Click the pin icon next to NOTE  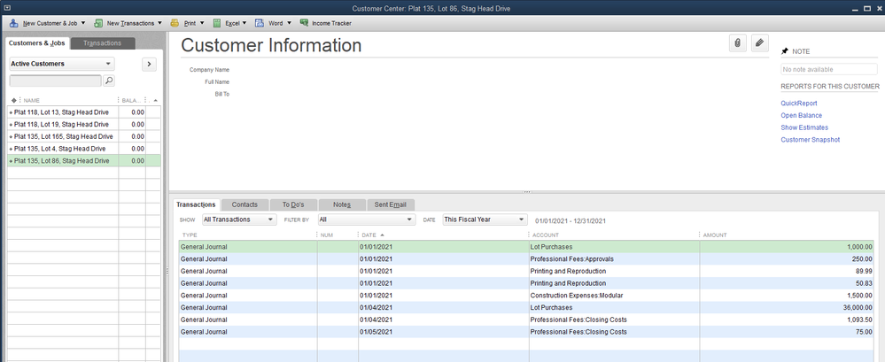tap(785, 51)
